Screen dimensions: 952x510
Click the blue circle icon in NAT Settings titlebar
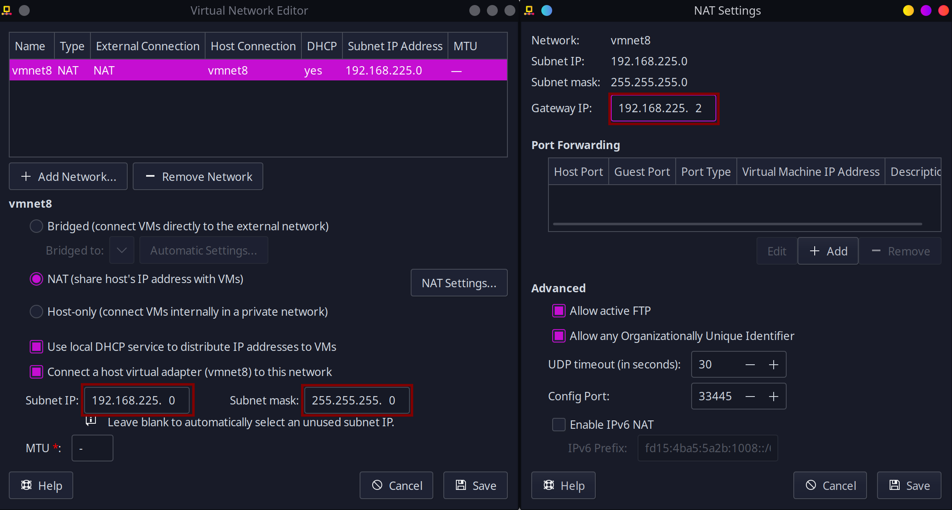tap(547, 10)
